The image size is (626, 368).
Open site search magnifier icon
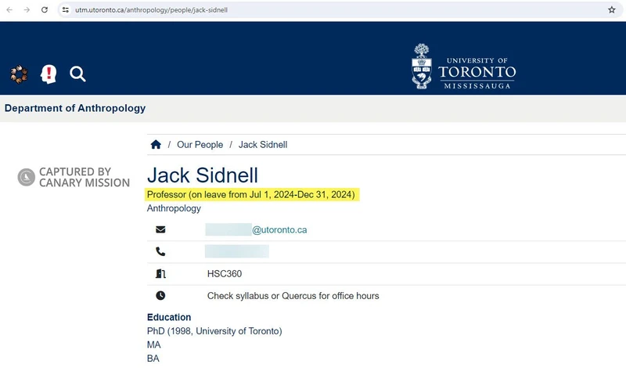click(77, 74)
